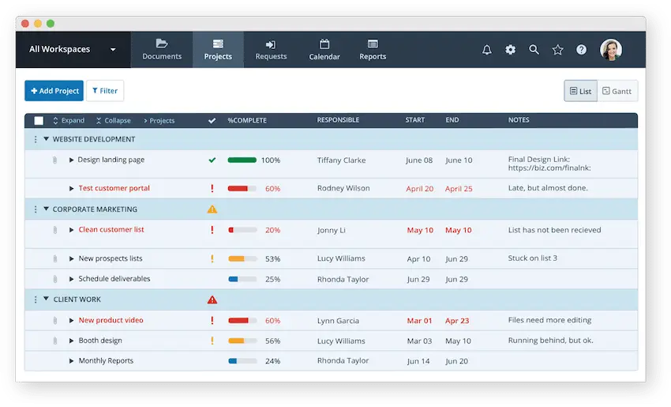Click attachment clip on Design landing page row
Screen dimensions: 671x407
54,160
